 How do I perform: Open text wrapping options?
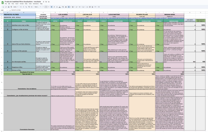tap(80, 7)
